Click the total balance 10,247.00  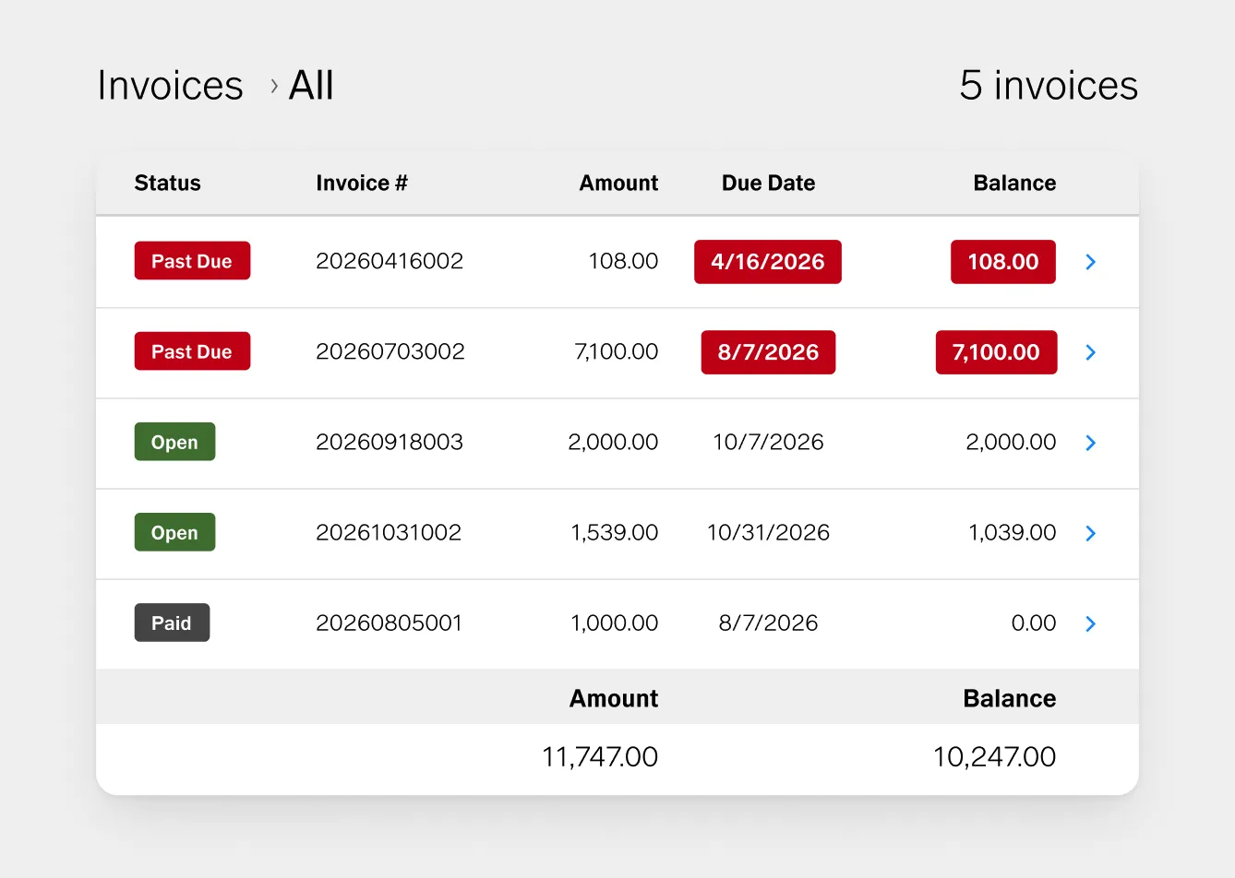click(x=994, y=757)
